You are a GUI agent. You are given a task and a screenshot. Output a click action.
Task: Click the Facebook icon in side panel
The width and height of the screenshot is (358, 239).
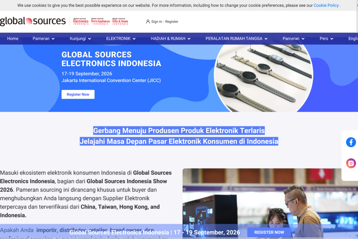click(x=351, y=142)
